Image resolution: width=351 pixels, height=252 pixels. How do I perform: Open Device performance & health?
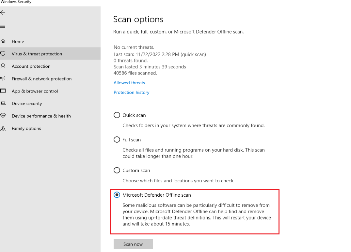[50, 116]
